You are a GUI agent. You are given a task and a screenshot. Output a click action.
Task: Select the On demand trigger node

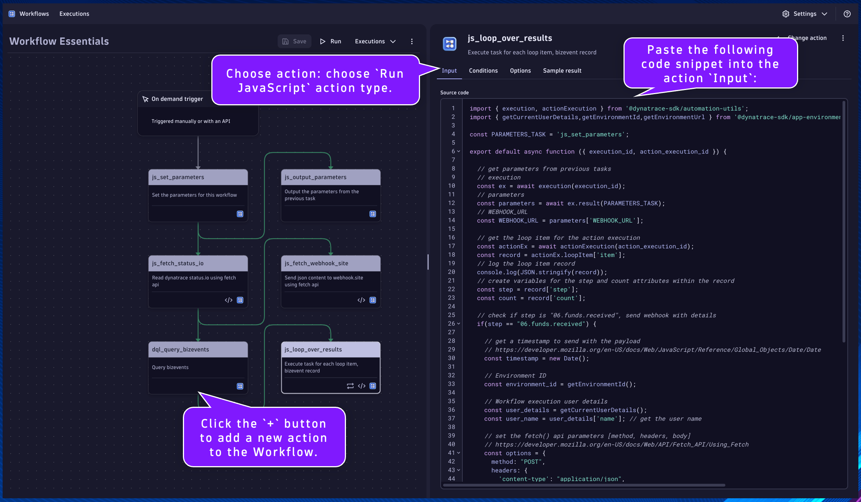click(198, 113)
